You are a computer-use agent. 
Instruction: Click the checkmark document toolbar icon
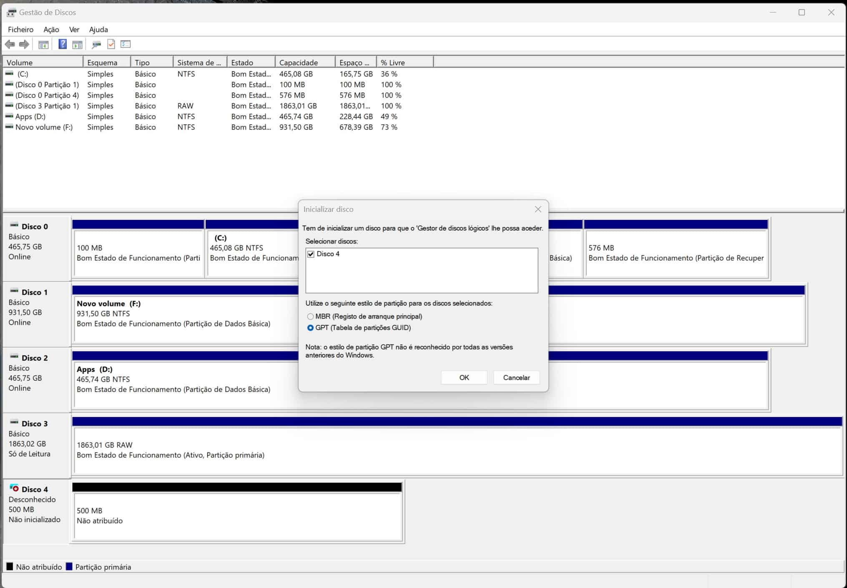[111, 44]
